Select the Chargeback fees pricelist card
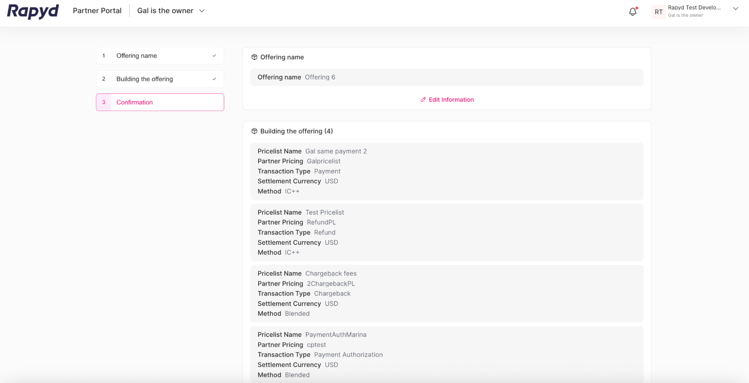 point(447,294)
